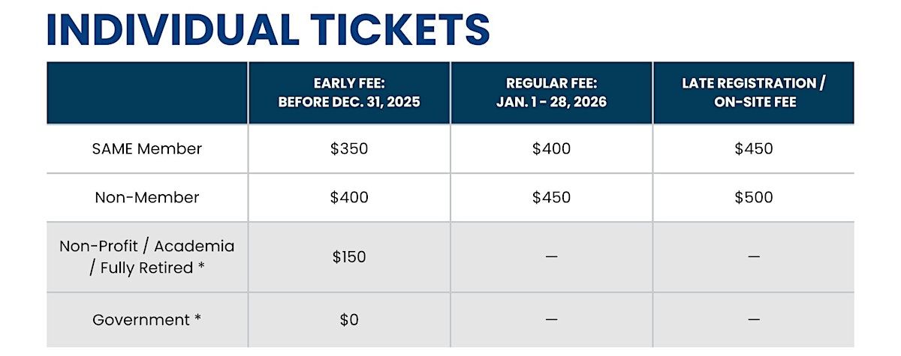
Task: Select the Non-Member early fee cell
Action: point(349,198)
